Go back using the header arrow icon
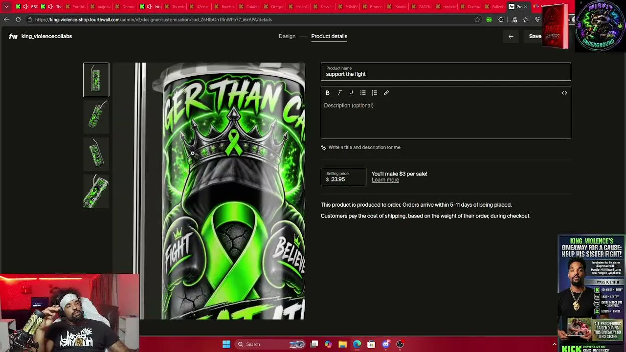Viewport: 626px width, 352px height. pyautogui.click(x=511, y=36)
